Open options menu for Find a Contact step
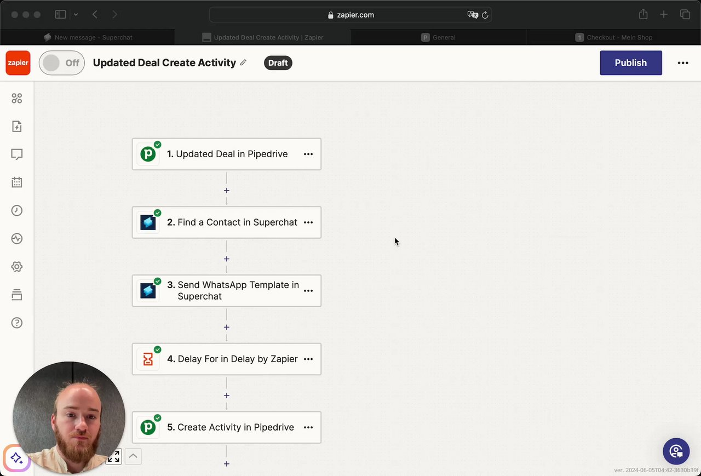 (308, 222)
